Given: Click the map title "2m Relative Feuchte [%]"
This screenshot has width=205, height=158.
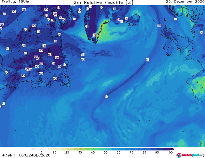Looking at the screenshot, I should click(x=103, y=3).
